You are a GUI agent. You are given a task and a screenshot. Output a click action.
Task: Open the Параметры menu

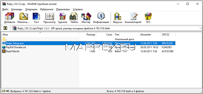pyautogui.click(x=63, y=9)
